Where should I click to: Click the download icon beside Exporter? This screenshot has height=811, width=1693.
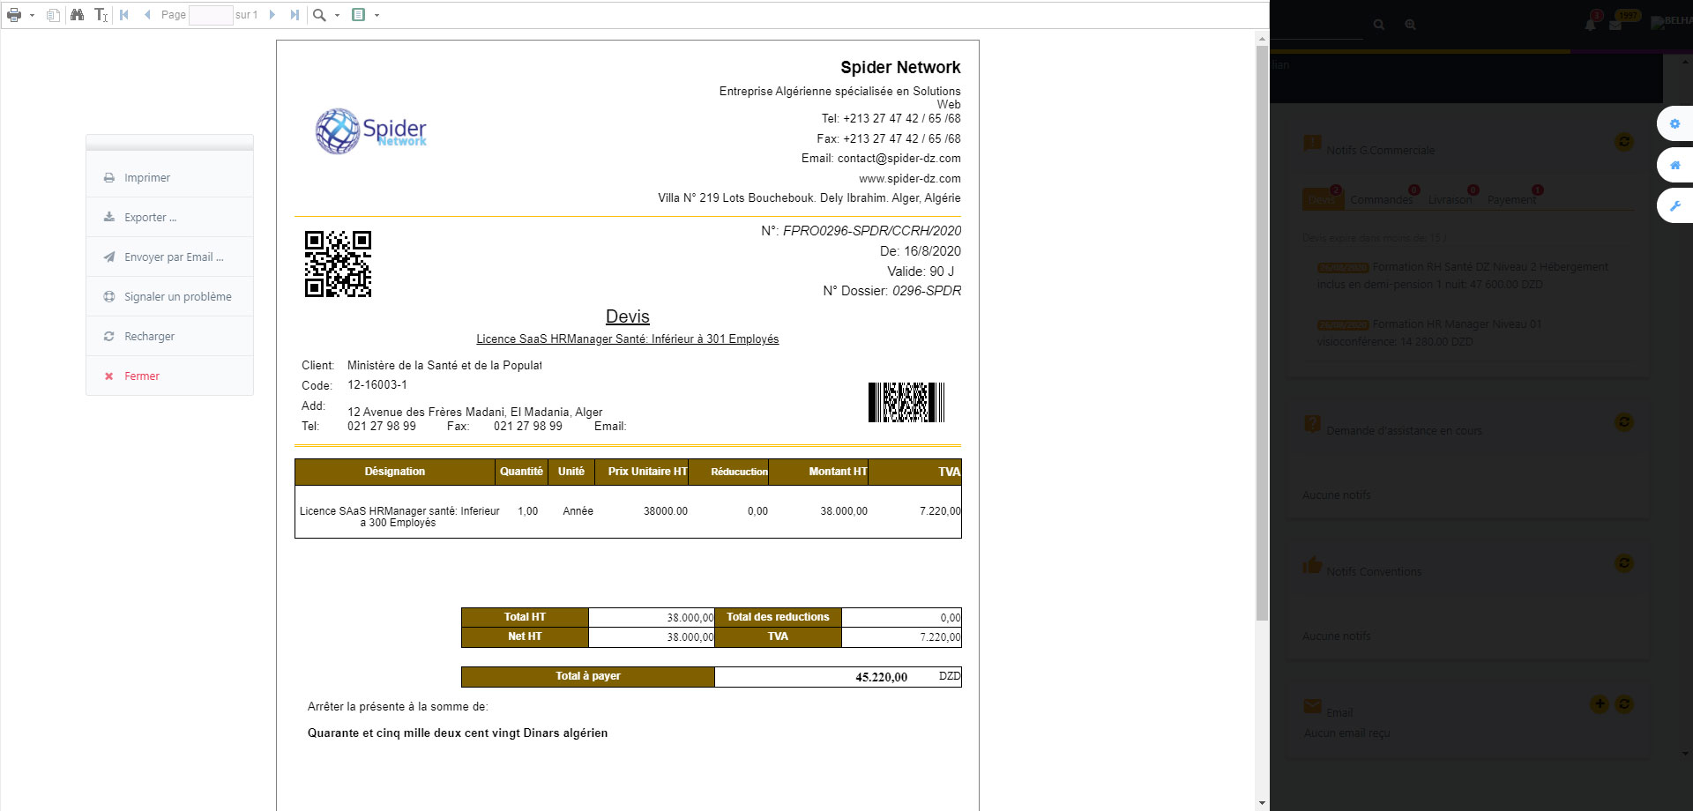point(109,217)
